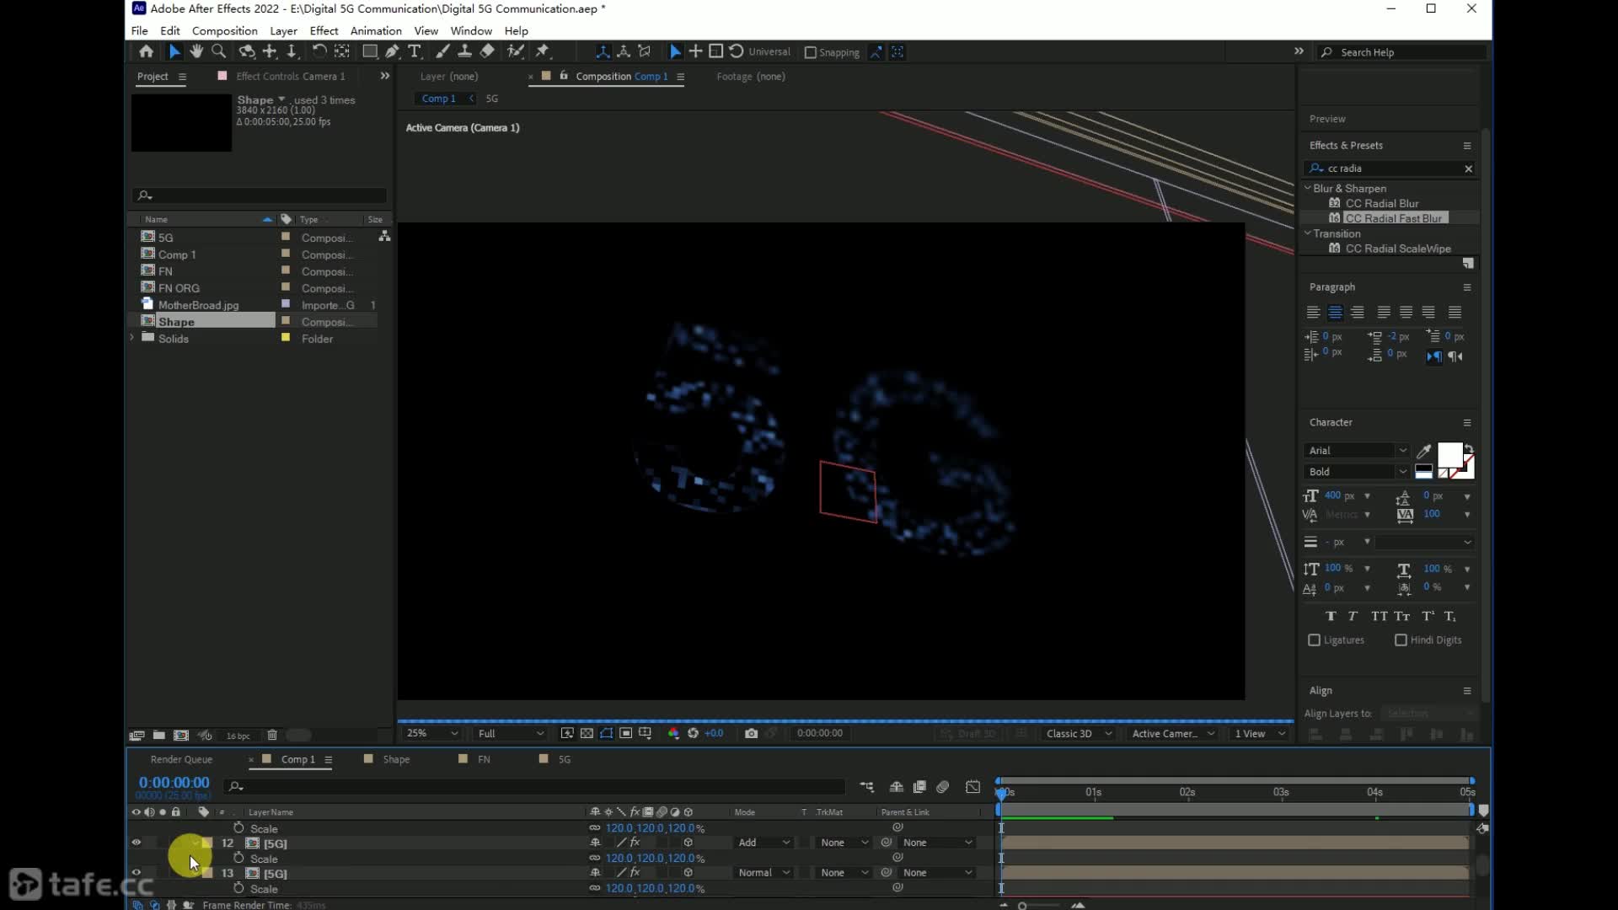
Task: Collapse the Blur & Sharpen category
Action: tap(1308, 188)
